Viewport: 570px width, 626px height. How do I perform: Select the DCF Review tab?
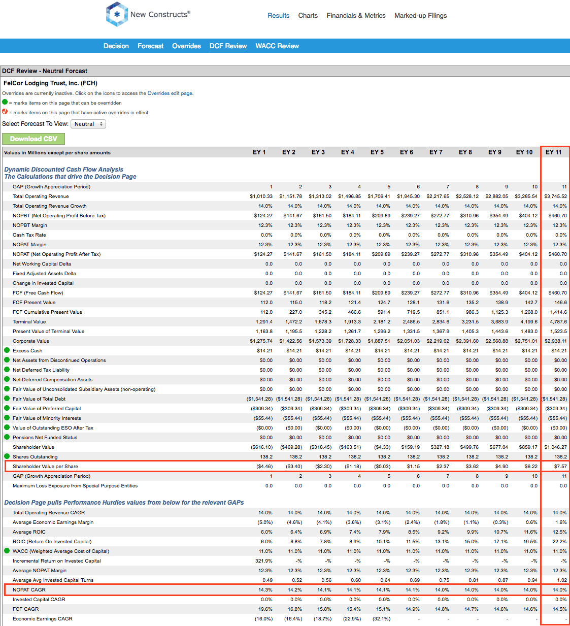point(228,46)
